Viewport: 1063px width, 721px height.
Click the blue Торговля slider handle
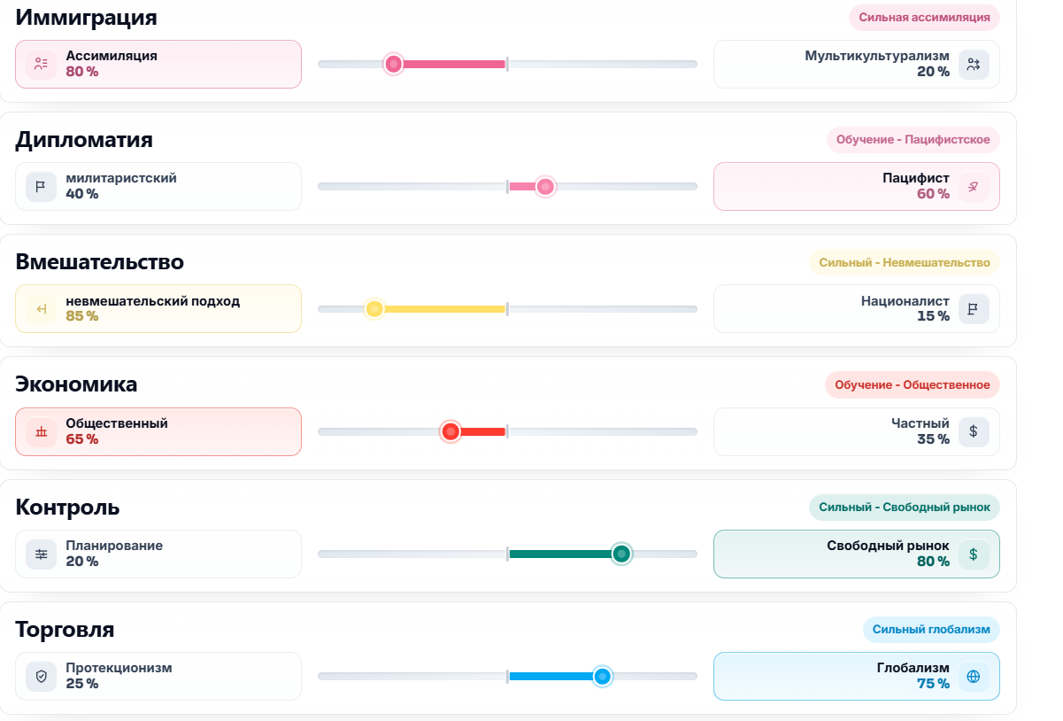(603, 676)
